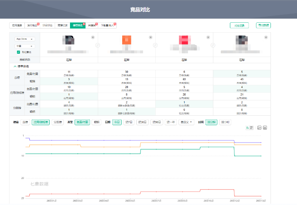Switch to the 应用信息 tab
The image size is (297, 205).
point(17,26)
